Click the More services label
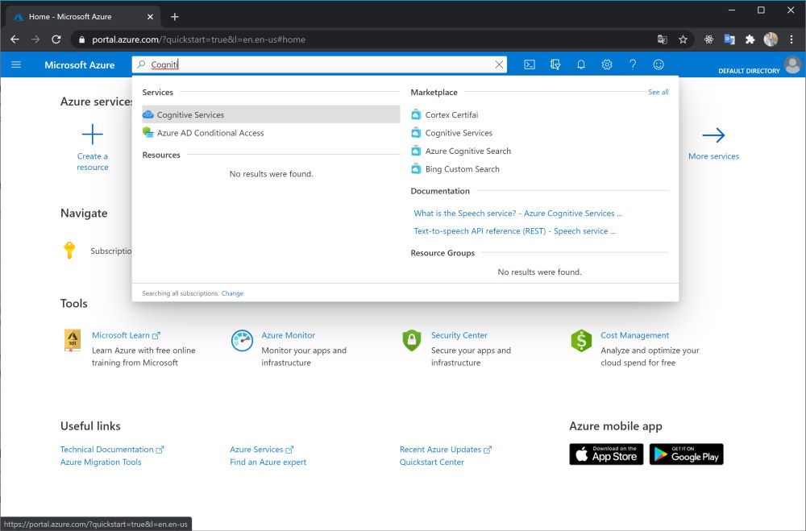806x531 pixels. point(713,156)
